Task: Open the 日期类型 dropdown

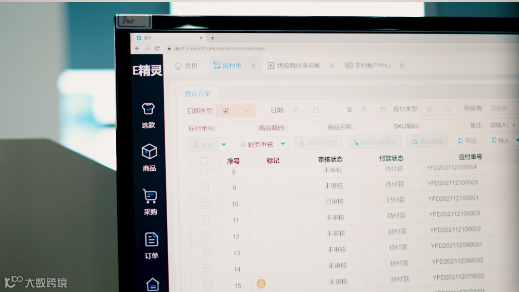Action: tap(235, 111)
